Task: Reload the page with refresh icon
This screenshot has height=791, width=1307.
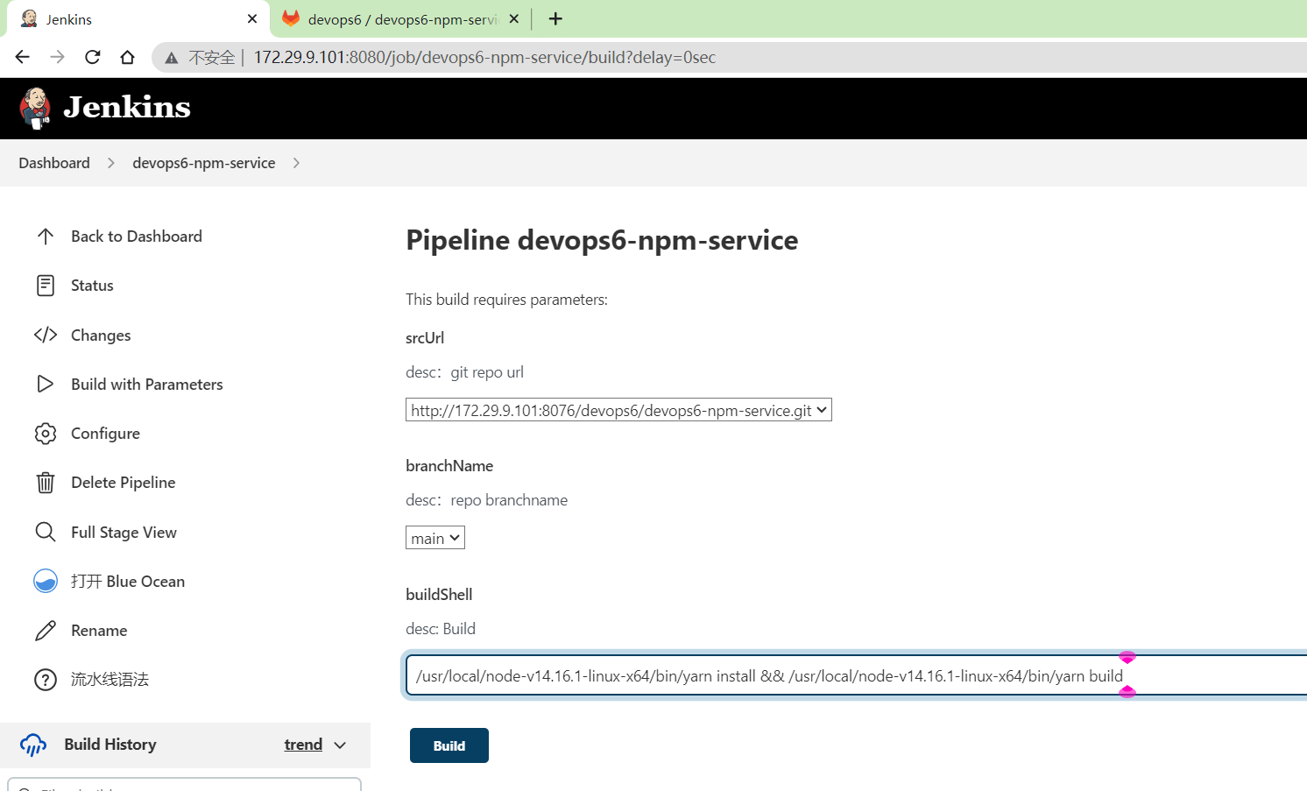Action: point(93,57)
